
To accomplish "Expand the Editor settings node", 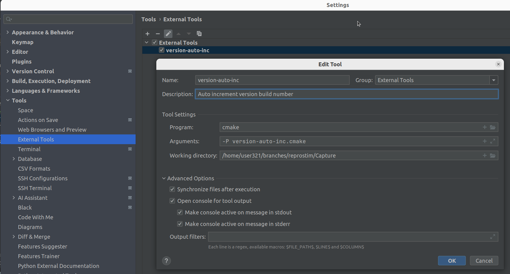I will (x=8, y=52).
